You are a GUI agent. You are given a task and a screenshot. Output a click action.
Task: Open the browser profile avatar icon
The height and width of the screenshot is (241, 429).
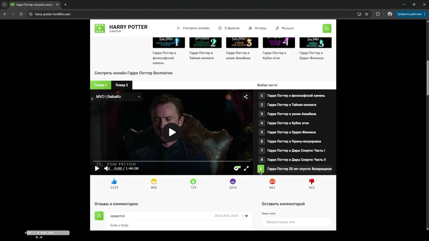(x=390, y=14)
